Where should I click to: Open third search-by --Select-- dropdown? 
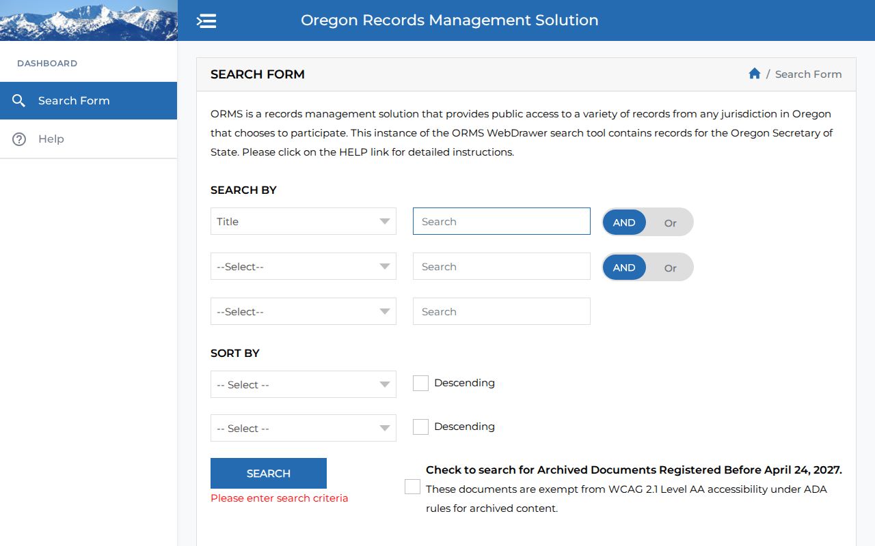click(304, 312)
